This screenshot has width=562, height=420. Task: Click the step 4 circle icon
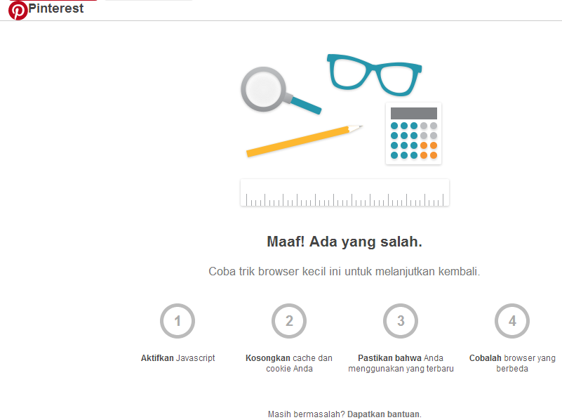pyautogui.click(x=512, y=321)
